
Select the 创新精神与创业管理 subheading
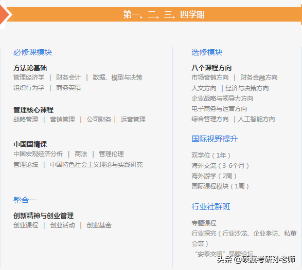43,216
